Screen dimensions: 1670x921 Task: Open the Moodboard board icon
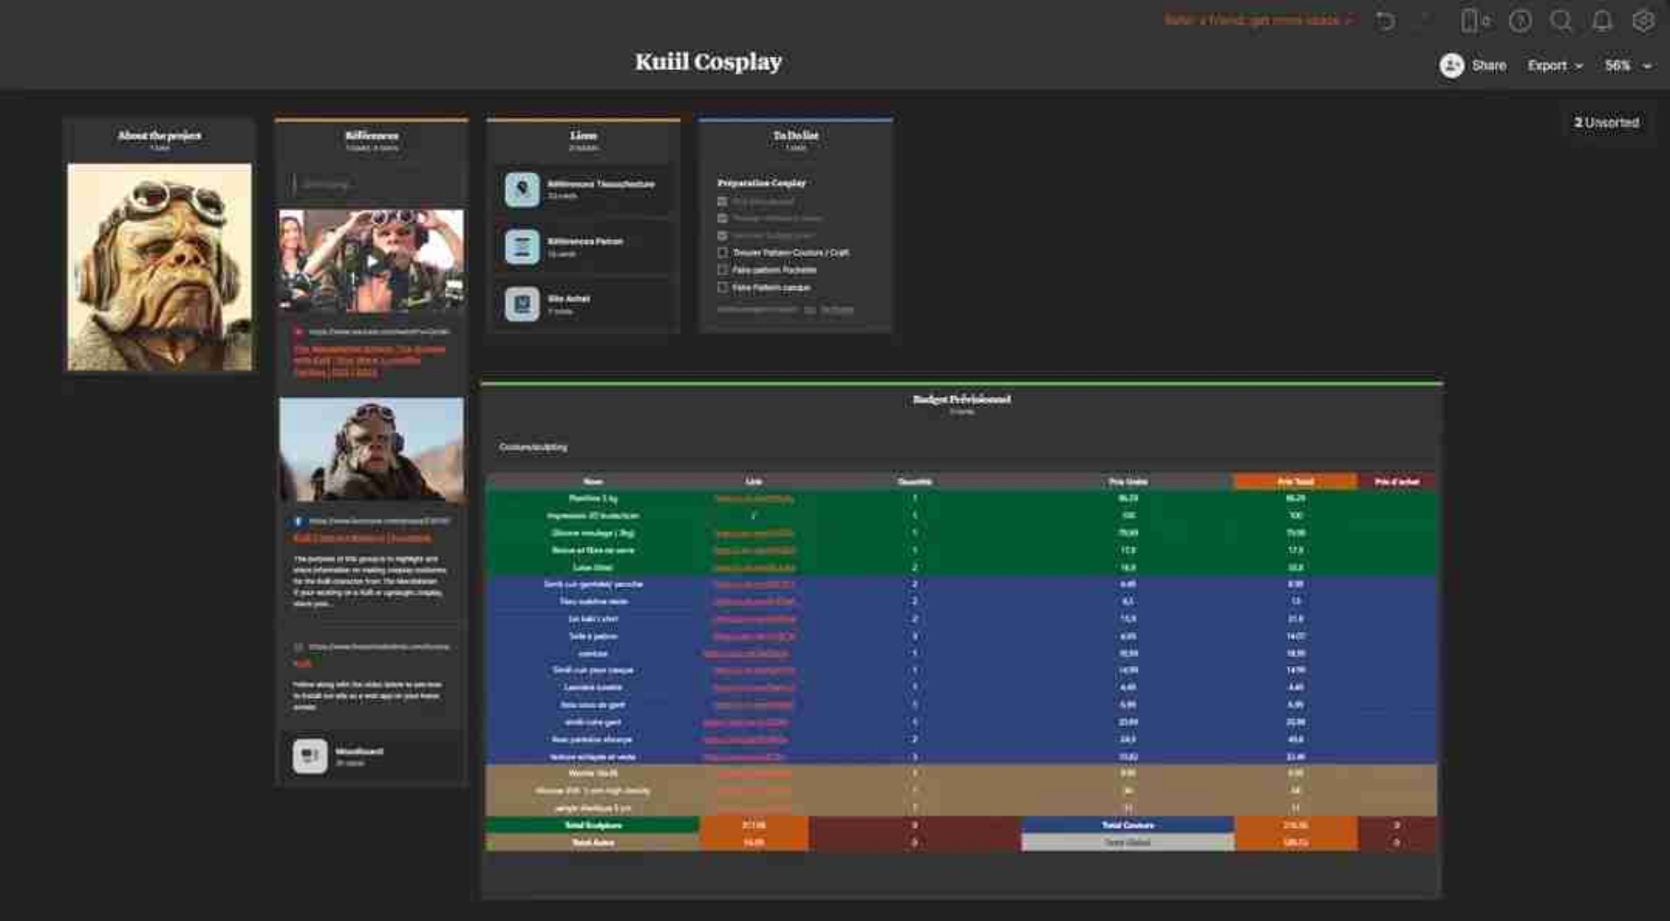(x=310, y=756)
